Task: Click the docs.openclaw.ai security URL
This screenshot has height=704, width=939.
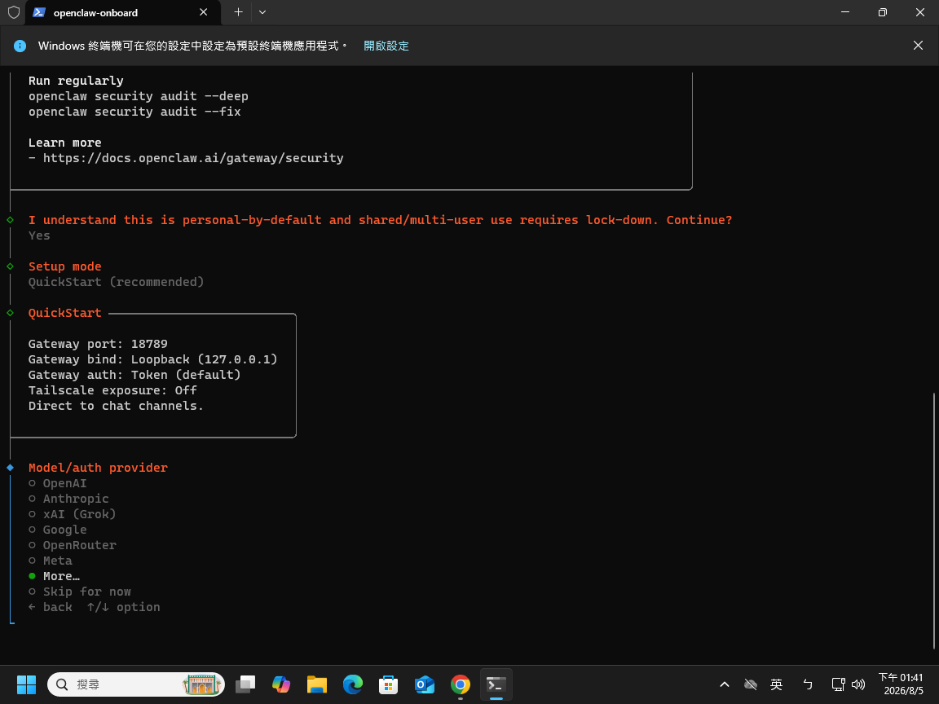Action: 193,158
